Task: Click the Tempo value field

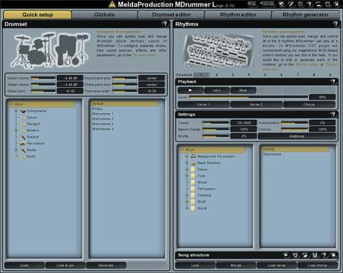Action: pyautogui.click(x=243, y=123)
